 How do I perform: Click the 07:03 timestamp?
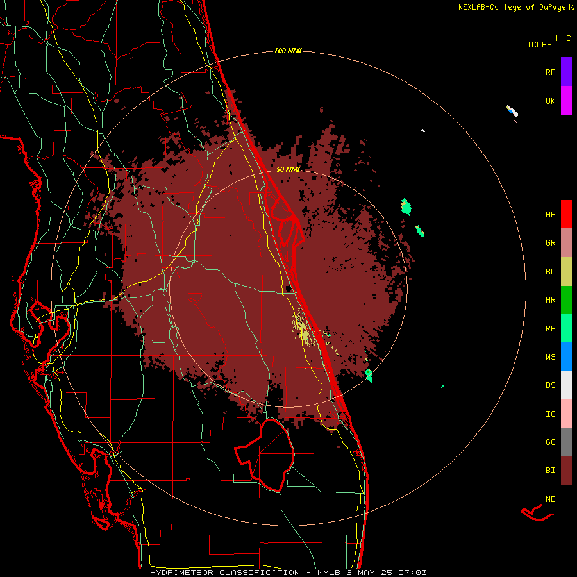[412, 573]
